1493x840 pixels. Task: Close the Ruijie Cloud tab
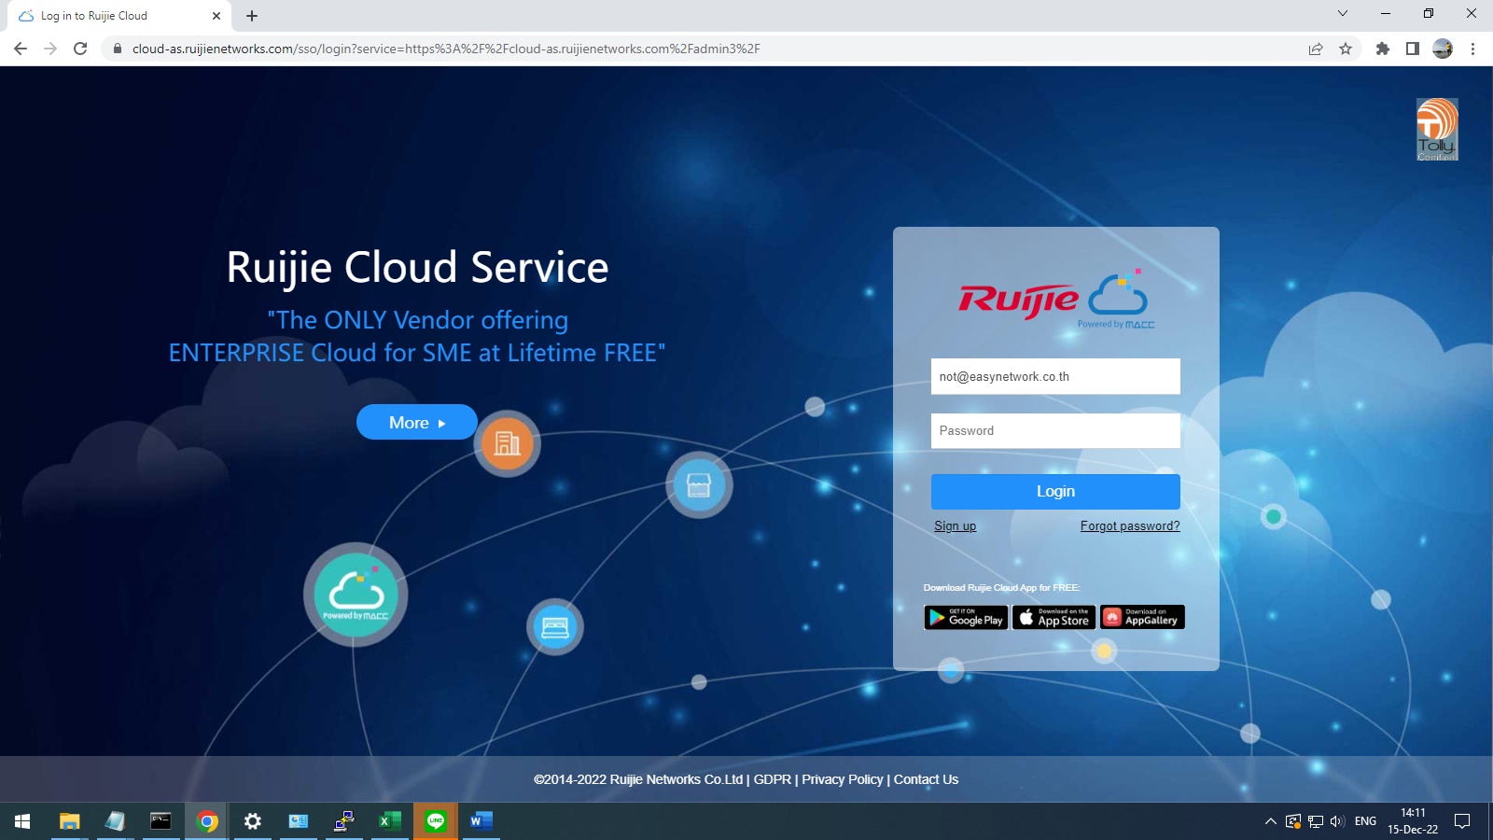click(x=216, y=16)
